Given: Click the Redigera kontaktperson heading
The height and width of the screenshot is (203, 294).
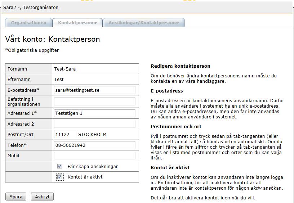Looking at the screenshot, I should point(181,66).
